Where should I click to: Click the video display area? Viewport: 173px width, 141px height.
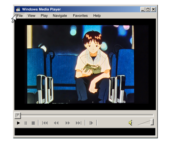85,64
